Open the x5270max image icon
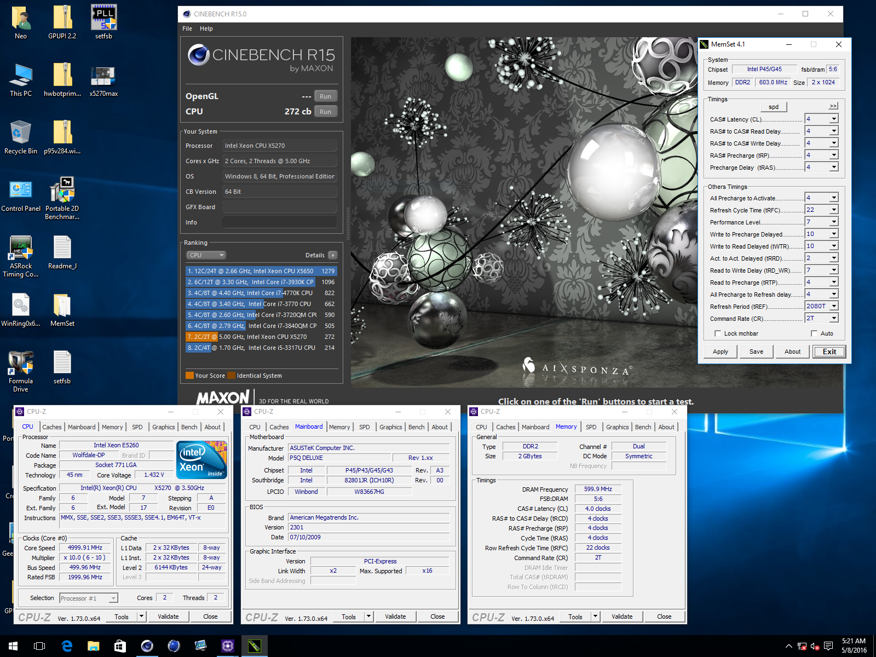The height and width of the screenshot is (657, 876). (103, 79)
